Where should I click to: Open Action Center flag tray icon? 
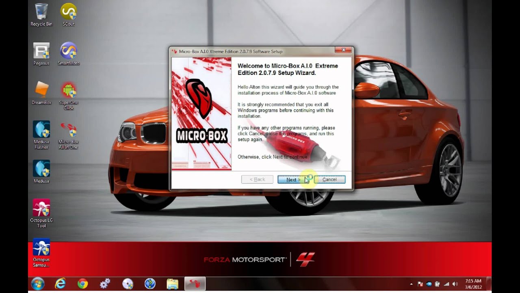pyautogui.click(x=420, y=284)
